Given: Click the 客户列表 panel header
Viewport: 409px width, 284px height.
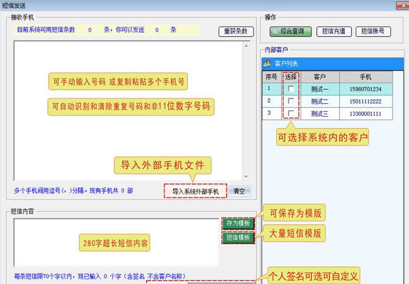Looking at the screenshot, I should pos(332,63).
